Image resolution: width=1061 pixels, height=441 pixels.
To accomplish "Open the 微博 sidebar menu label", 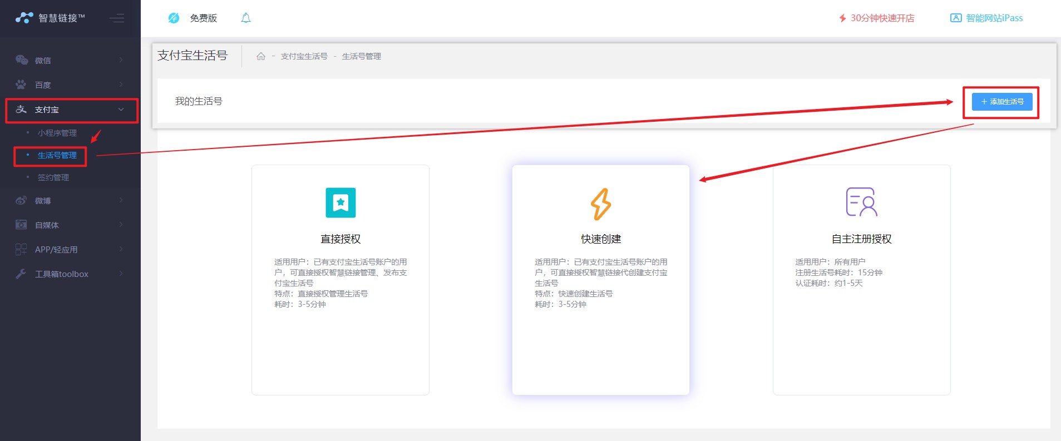I will pyautogui.click(x=43, y=201).
